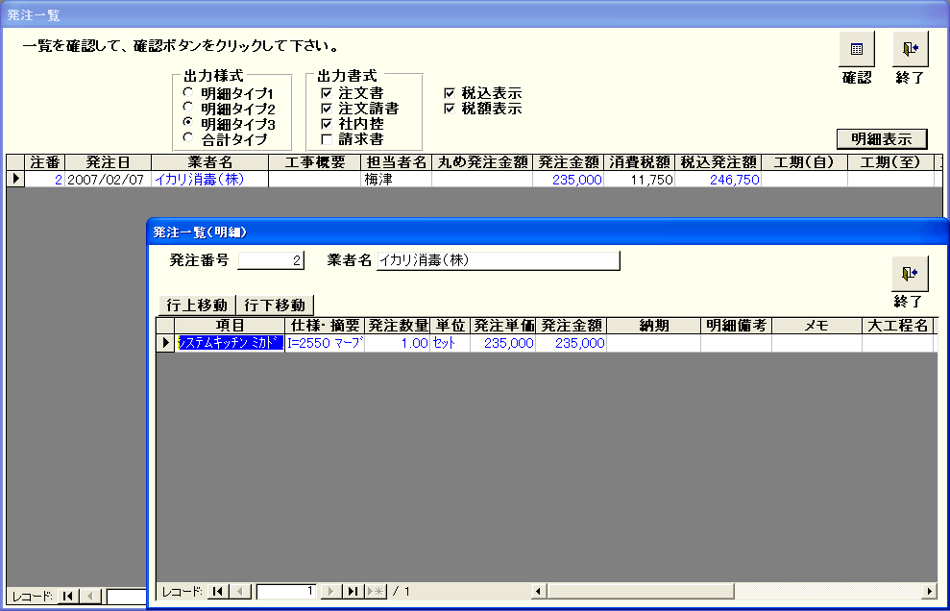Toggle 社内控 checkbox
The width and height of the screenshot is (950, 611).
point(327,124)
